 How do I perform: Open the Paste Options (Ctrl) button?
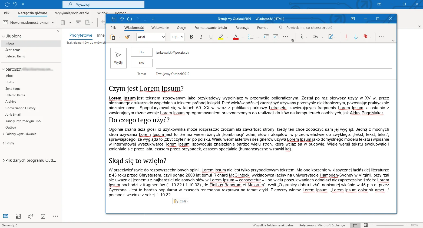pyautogui.click(x=181, y=201)
